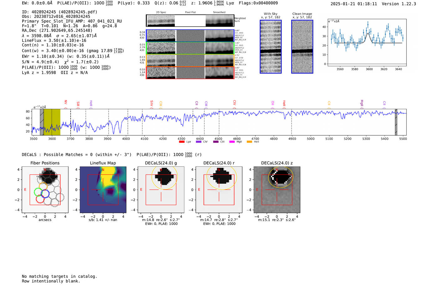Click 'No matching targets in catalog.' text
Image resolution: width=438 pixels, height=298 pixels.
coord(59,276)
